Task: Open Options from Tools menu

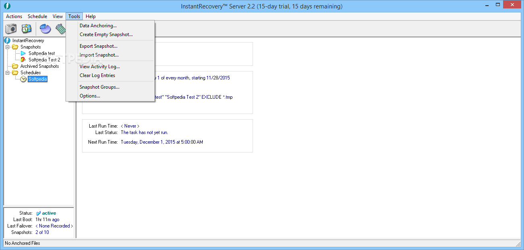Action: coord(111,96)
